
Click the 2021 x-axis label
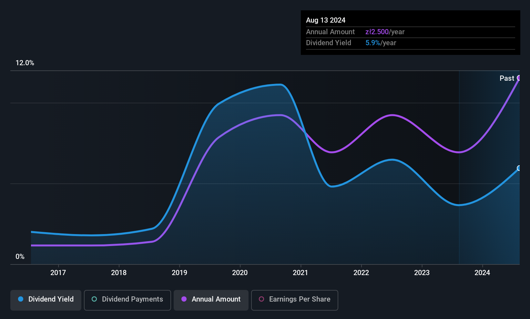[x=301, y=273]
